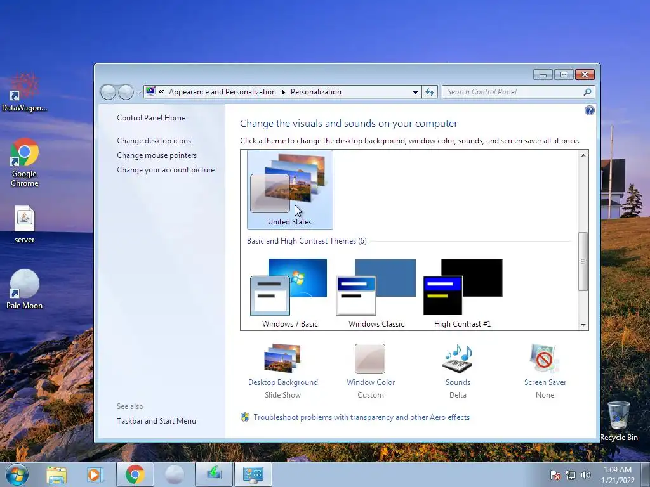Select the Pale Moon desktop shortcut

(25, 289)
